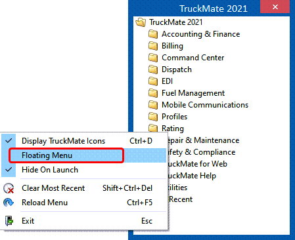Click the open TruckMate 2021 root folder icon
This screenshot has width=295, height=240.
(141, 22)
